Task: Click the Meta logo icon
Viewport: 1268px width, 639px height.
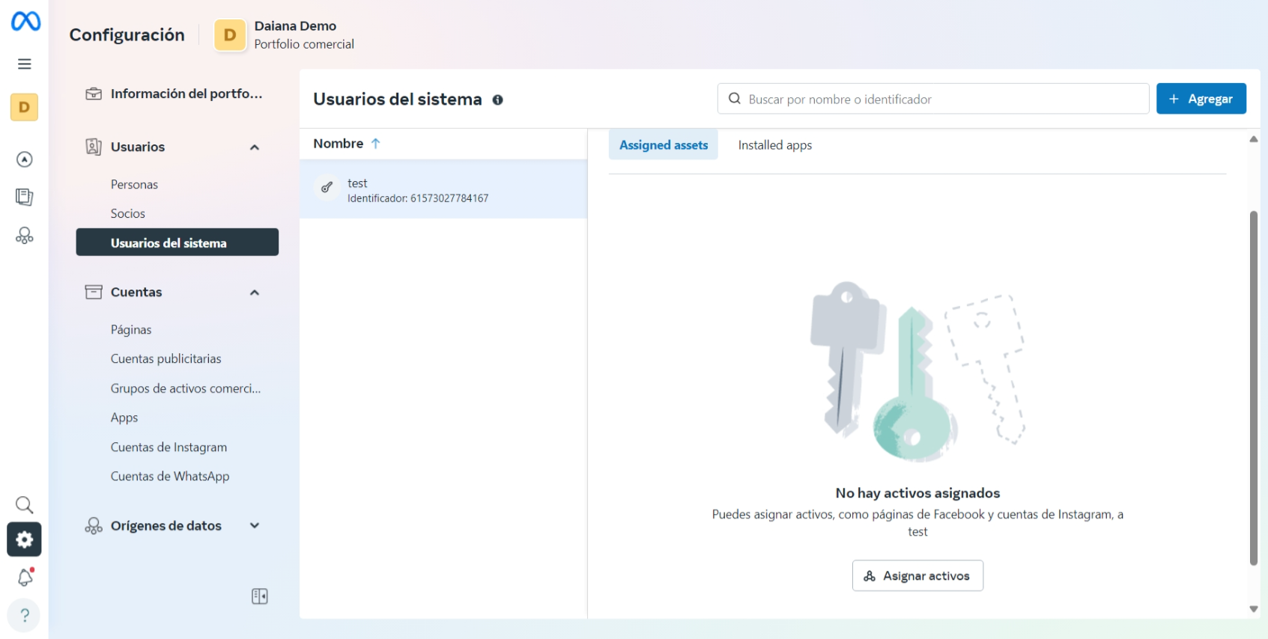Action: coord(25,21)
